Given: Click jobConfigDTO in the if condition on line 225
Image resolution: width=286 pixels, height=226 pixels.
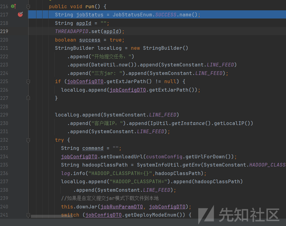Looking at the screenshot, I should click(x=85, y=82).
